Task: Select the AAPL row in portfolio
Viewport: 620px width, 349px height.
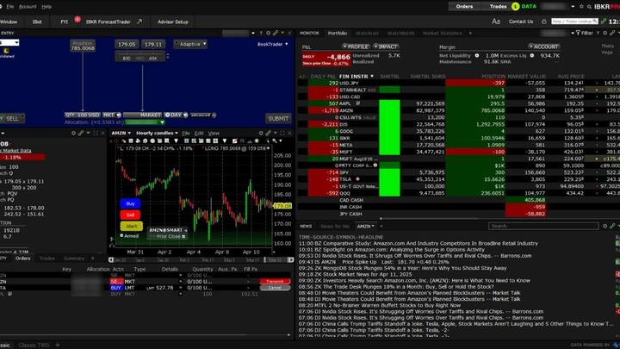Action: point(459,103)
